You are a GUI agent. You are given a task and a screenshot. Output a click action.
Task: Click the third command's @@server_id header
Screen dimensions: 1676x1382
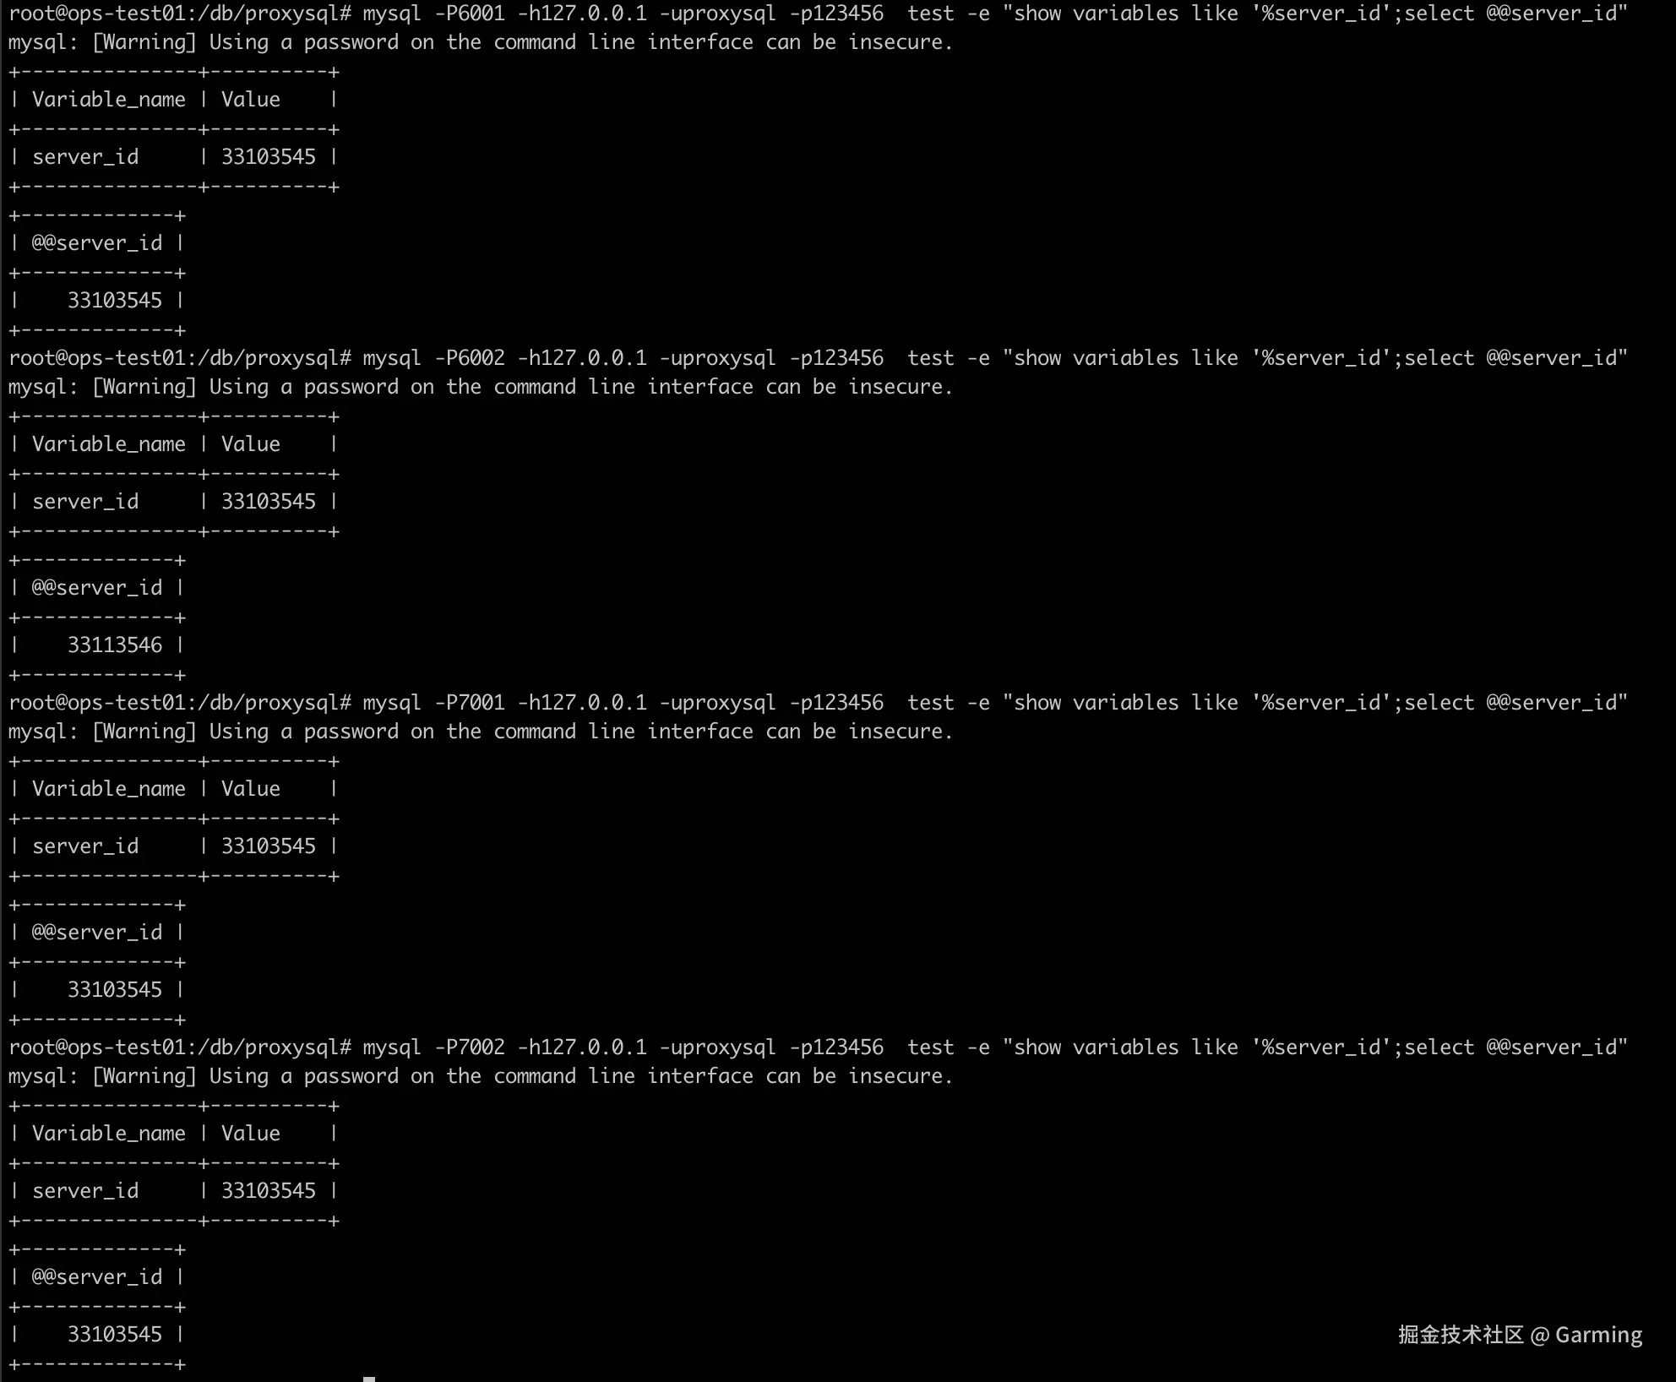click(97, 933)
